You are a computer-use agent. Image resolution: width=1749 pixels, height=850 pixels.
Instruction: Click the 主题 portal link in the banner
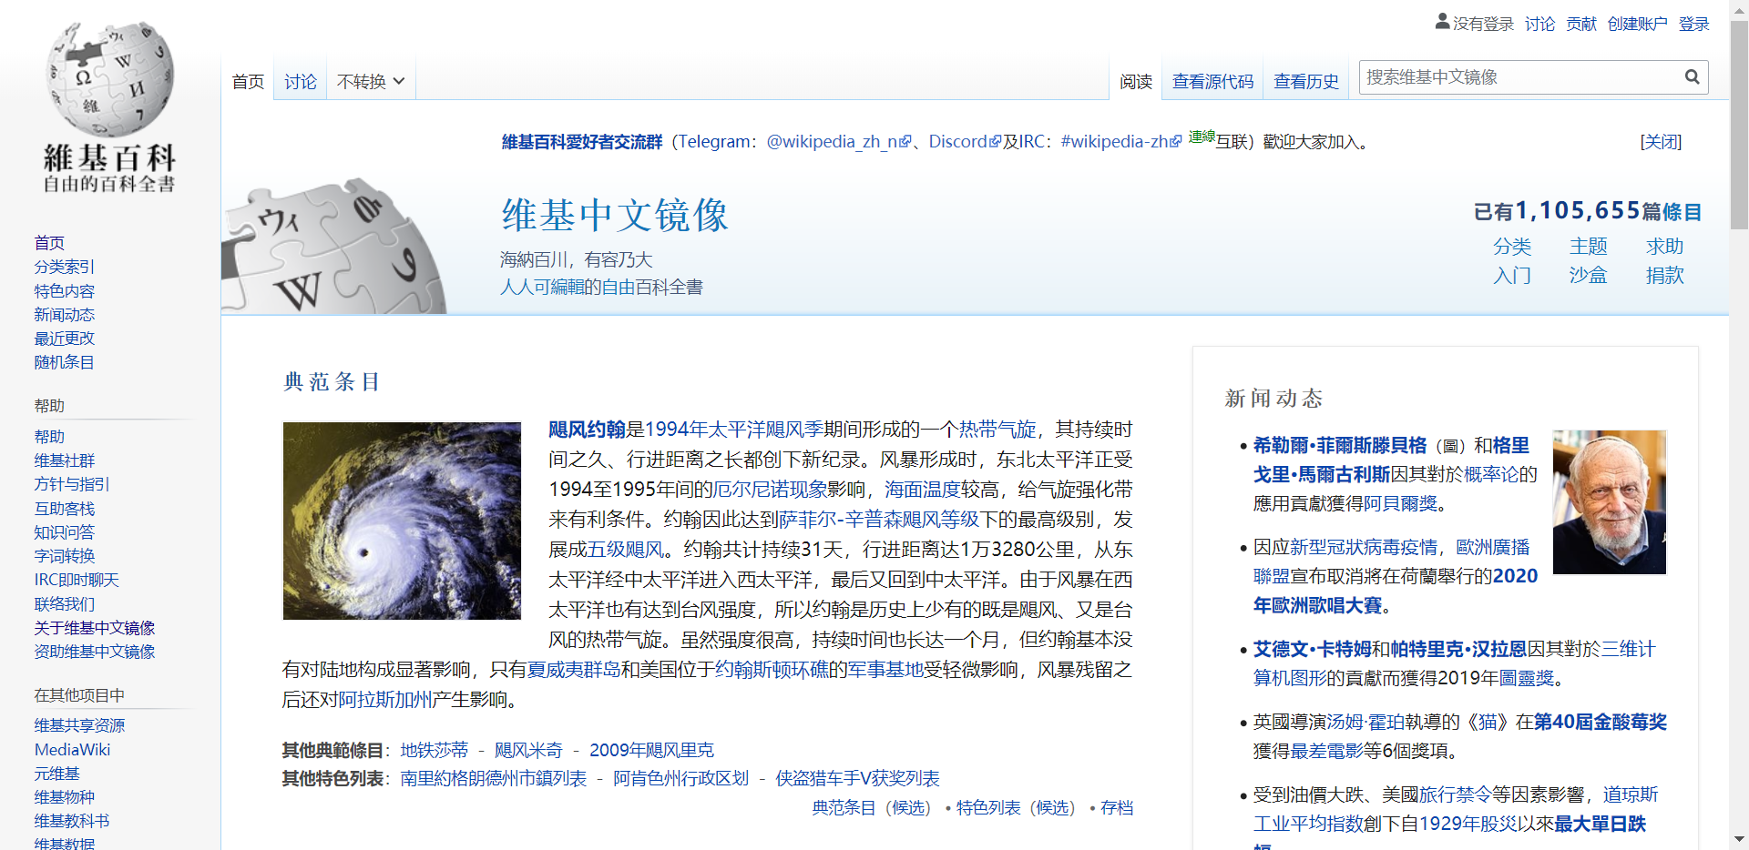pyautogui.click(x=1589, y=247)
